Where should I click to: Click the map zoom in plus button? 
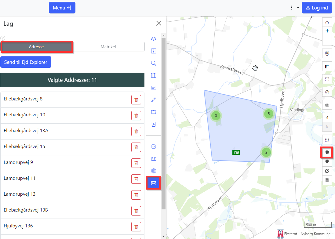click(327, 31)
